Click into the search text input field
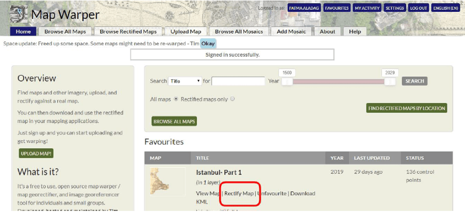Image resolution: width=465 pixels, height=212 pixels. coord(238,81)
